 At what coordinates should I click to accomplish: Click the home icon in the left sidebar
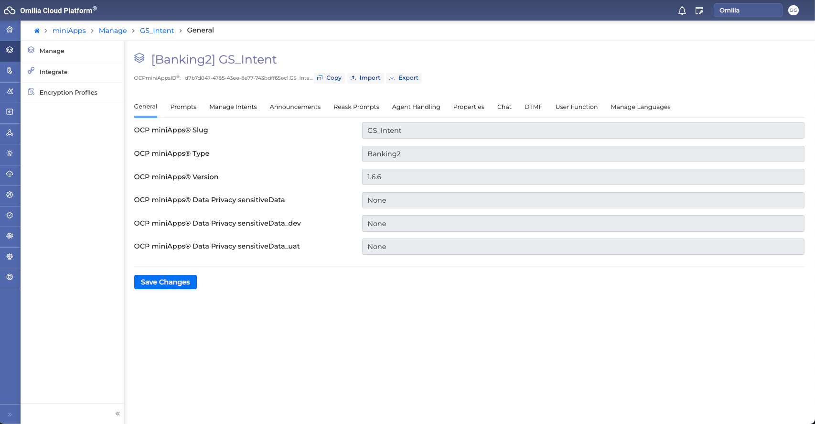click(x=10, y=30)
